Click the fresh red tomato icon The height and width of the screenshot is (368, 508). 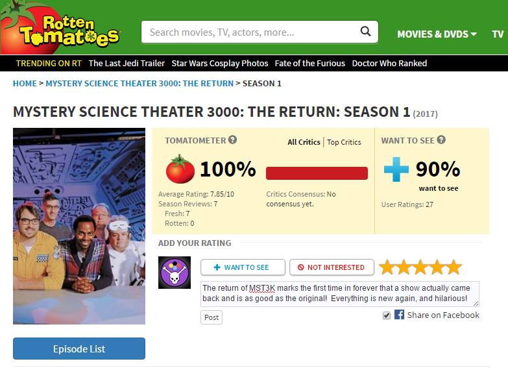click(180, 170)
